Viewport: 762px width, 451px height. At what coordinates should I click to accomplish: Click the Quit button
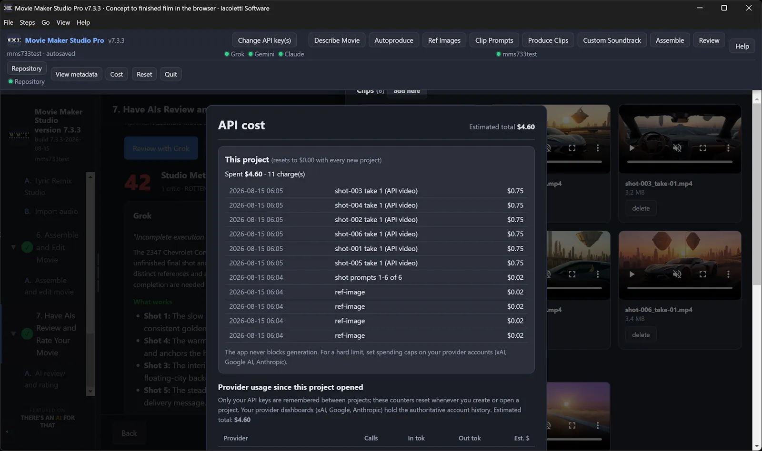171,74
